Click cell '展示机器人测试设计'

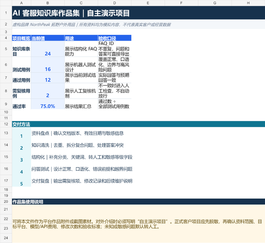[81, 65]
